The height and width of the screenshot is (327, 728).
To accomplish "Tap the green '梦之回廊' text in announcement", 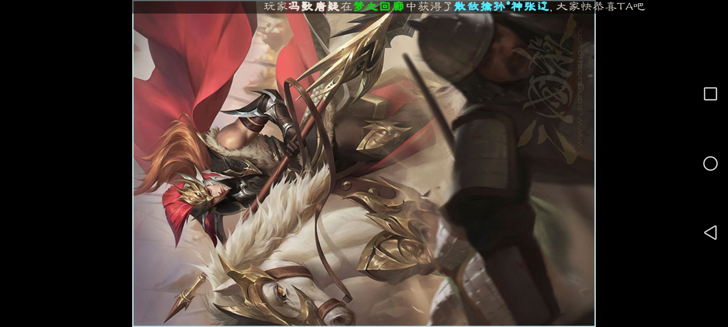I will (x=378, y=7).
